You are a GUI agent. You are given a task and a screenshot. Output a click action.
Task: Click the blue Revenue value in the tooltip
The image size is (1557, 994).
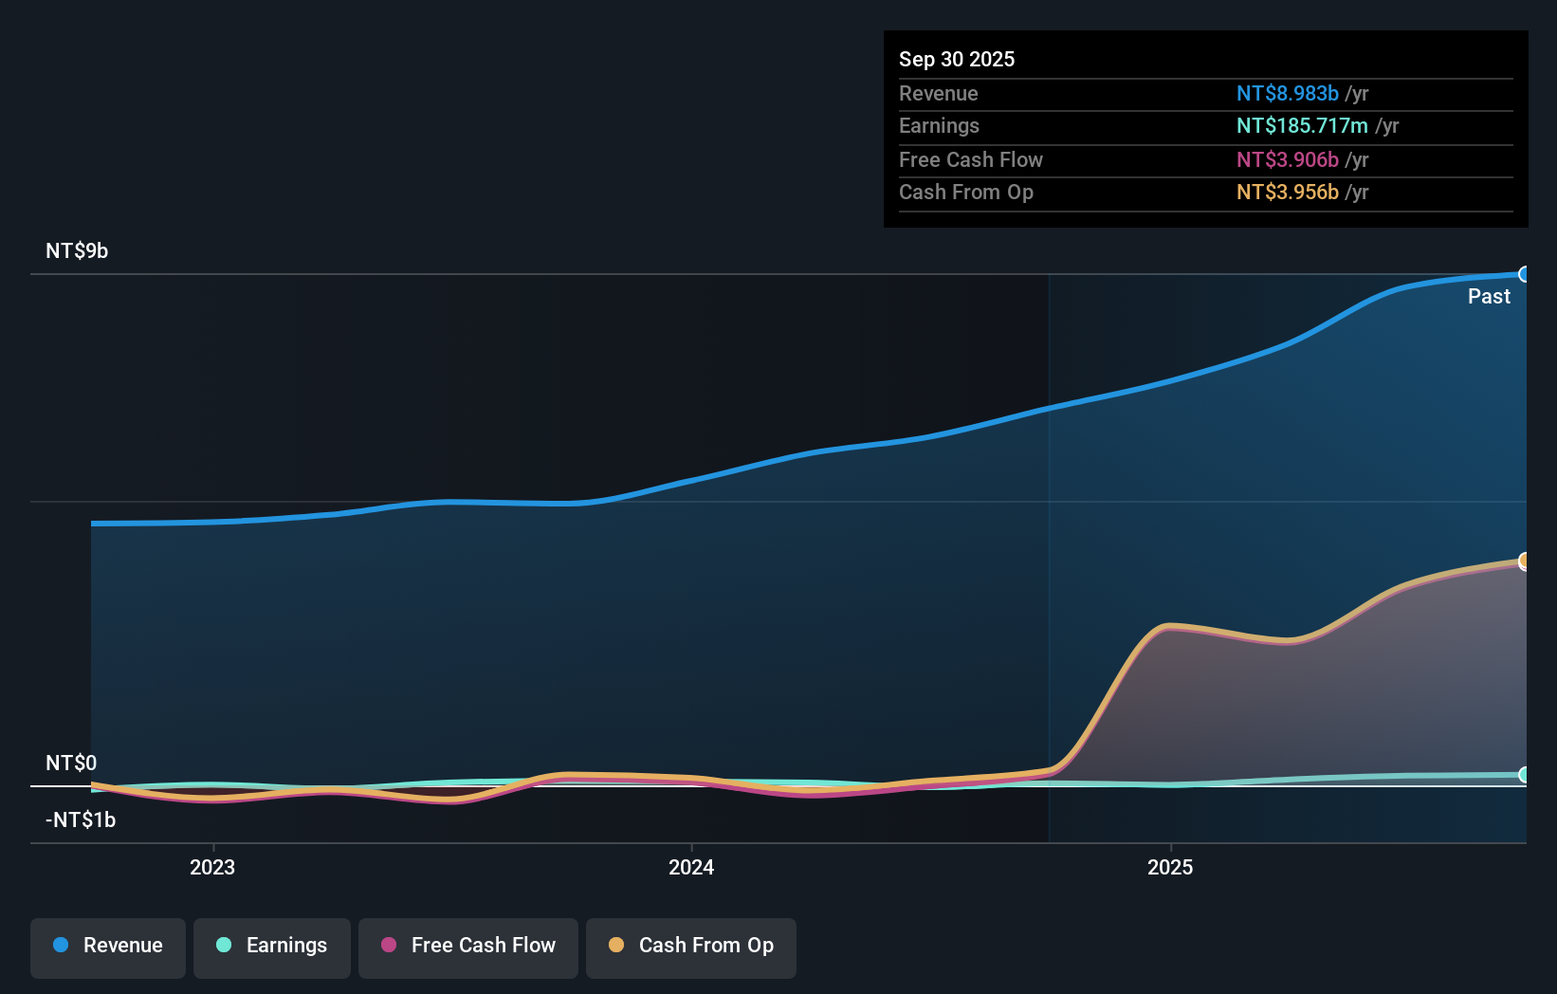(1286, 93)
